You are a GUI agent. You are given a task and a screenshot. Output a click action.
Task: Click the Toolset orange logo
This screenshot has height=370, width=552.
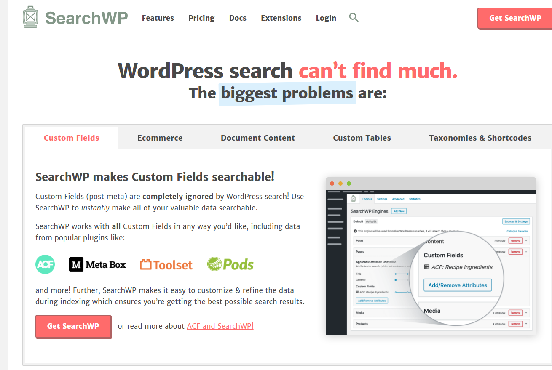pyautogui.click(x=166, y=265)
